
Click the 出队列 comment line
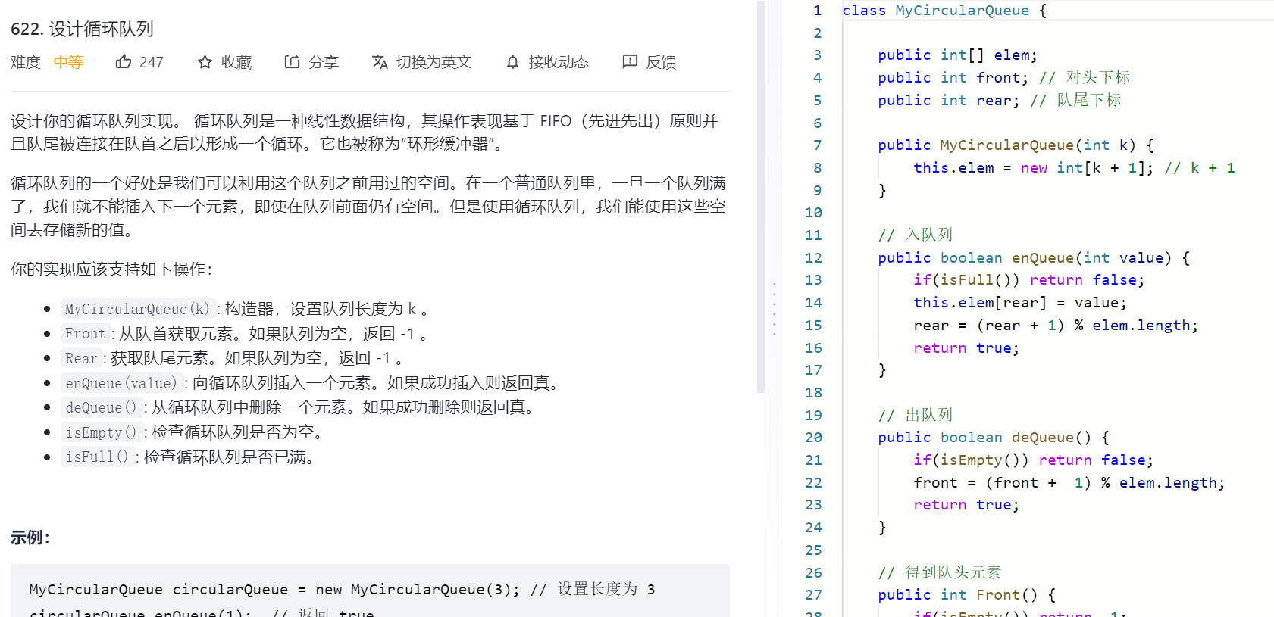[915, 416]
